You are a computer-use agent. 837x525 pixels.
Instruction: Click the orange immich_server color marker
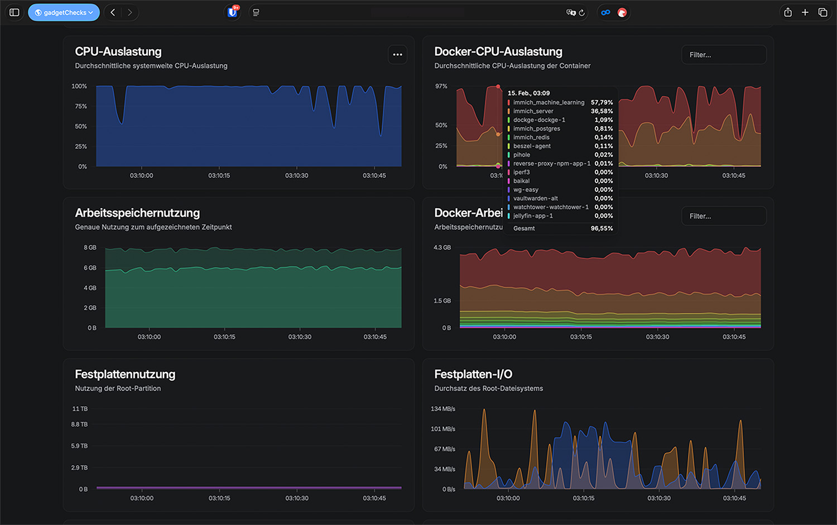pyautogui.click(x=509, y=111)
